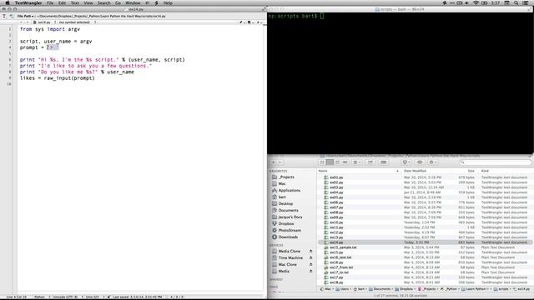
Task: Open the Finder Action gear menu
Action: click(432, 162)
